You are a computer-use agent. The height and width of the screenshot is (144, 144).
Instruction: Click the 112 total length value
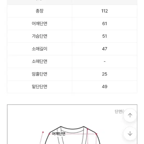click(x=104, y=11)
